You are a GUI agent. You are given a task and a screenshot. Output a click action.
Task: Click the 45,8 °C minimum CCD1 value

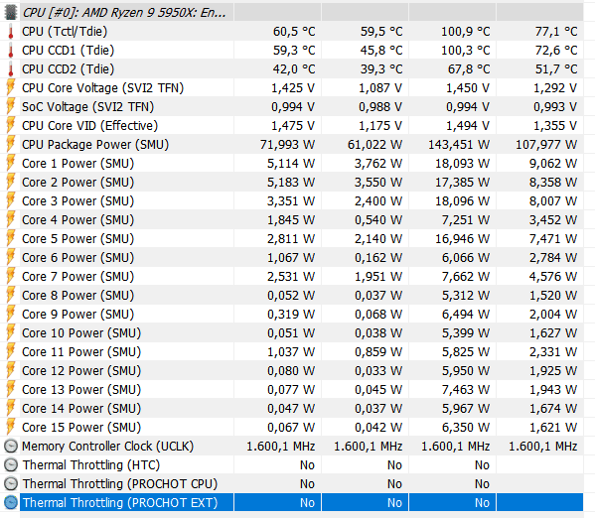point(381,50)
